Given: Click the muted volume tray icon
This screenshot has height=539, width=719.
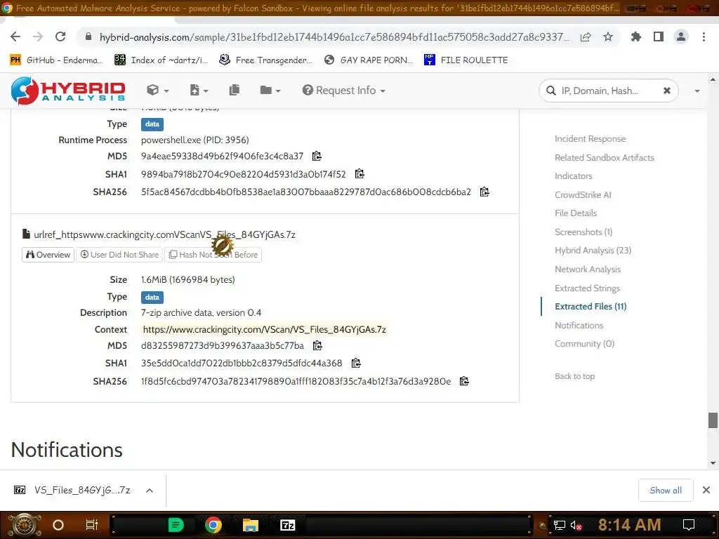Looking at the screenshot, I should [576, 525].
